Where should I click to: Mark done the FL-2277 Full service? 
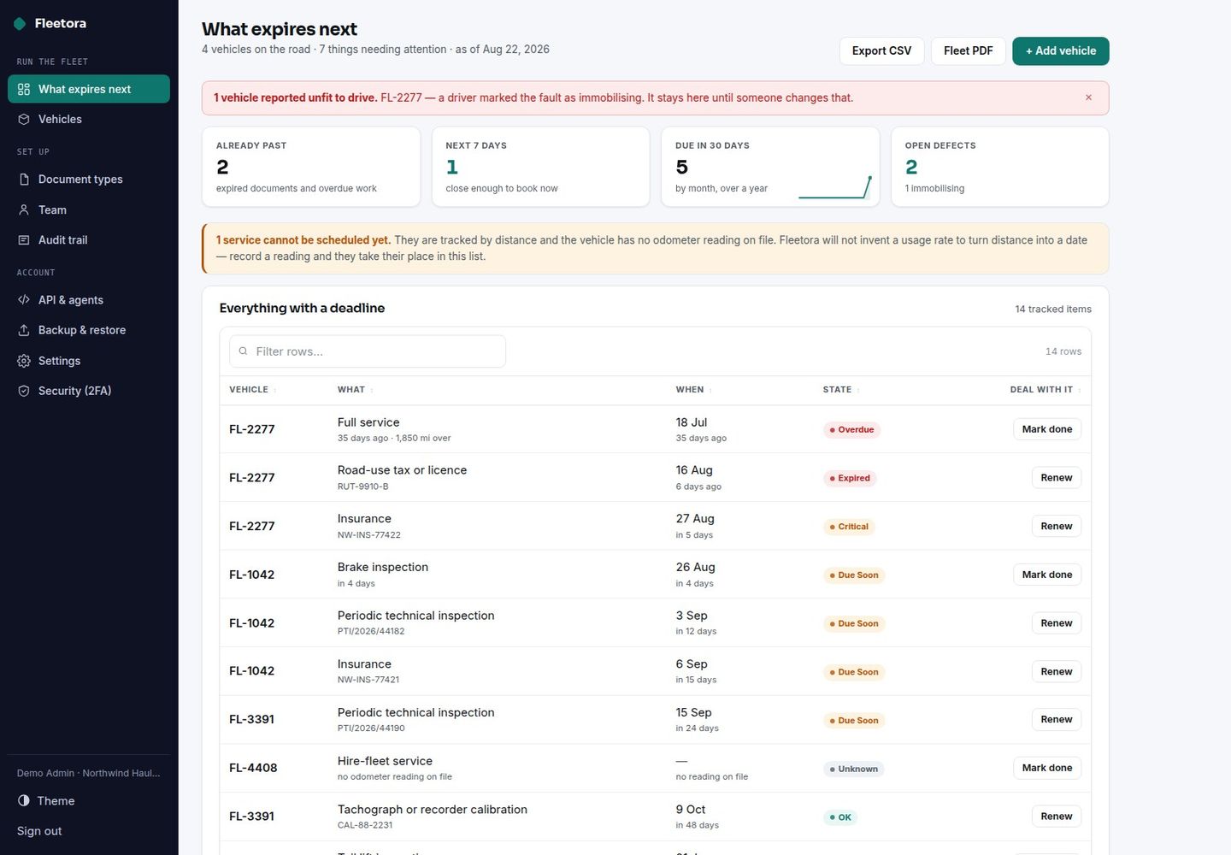point(1046,429)
